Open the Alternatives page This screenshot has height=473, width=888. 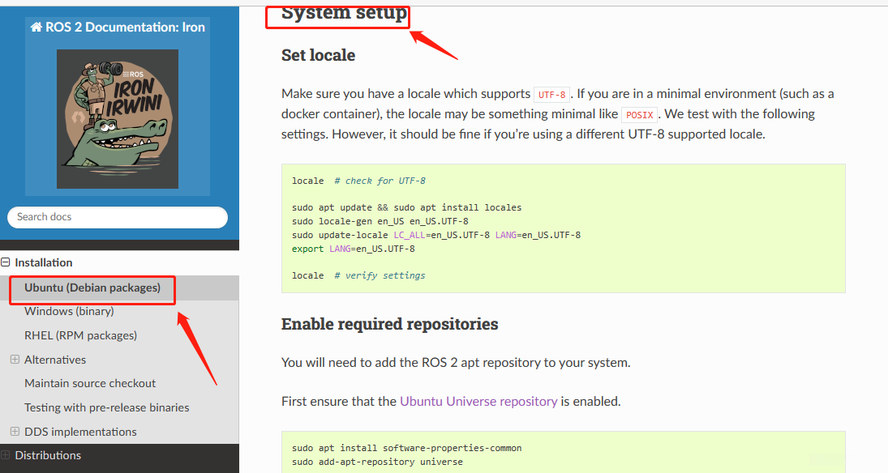click(55, 360)
